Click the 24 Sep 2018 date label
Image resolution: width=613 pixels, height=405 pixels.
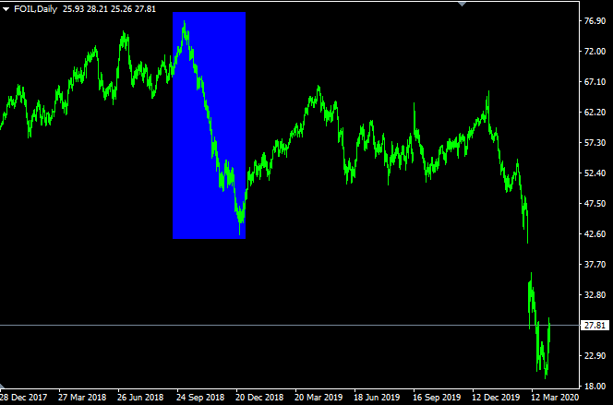(200, 398)
